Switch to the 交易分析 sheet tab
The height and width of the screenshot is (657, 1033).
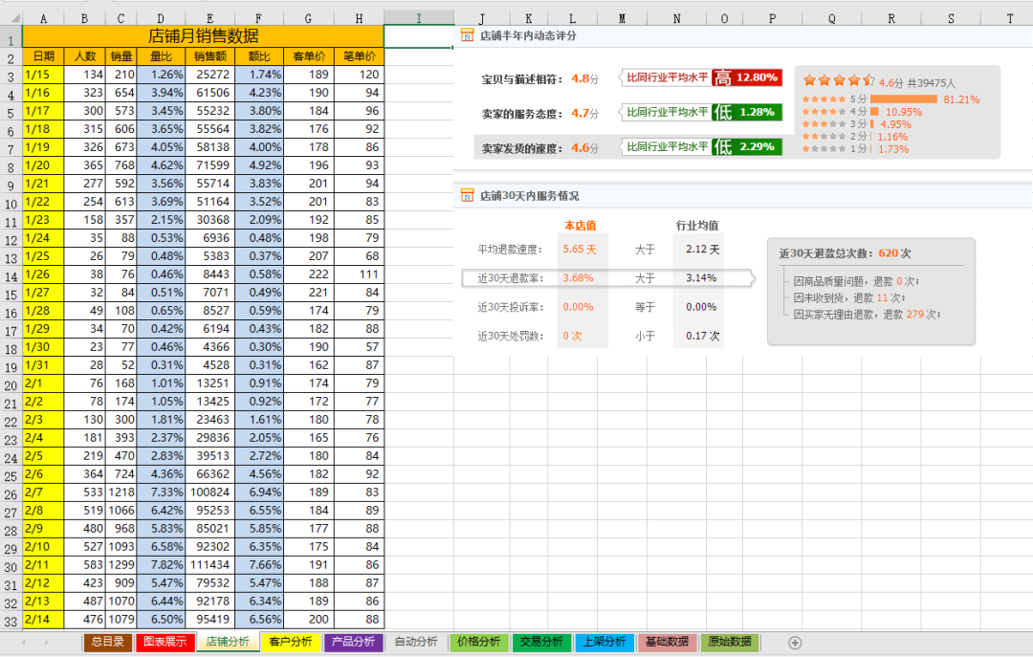[541, 642]
